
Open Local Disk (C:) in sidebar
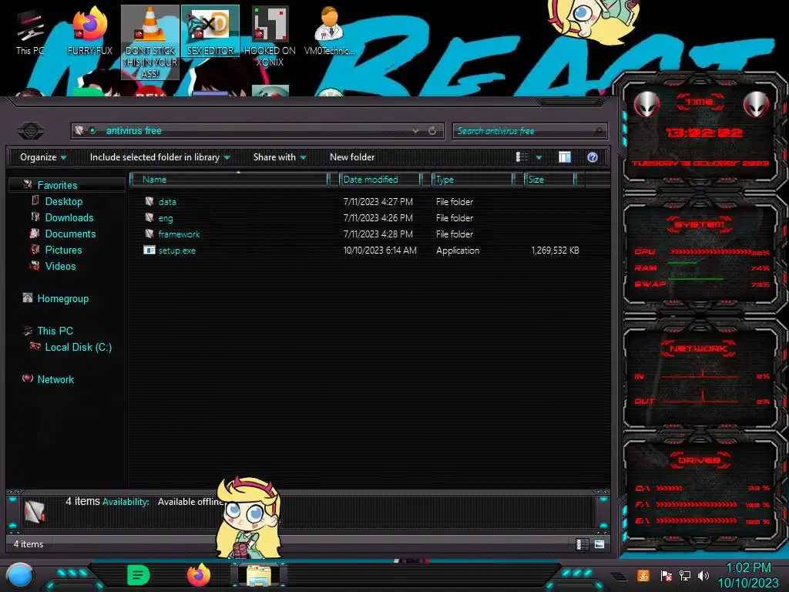point(79,347)
